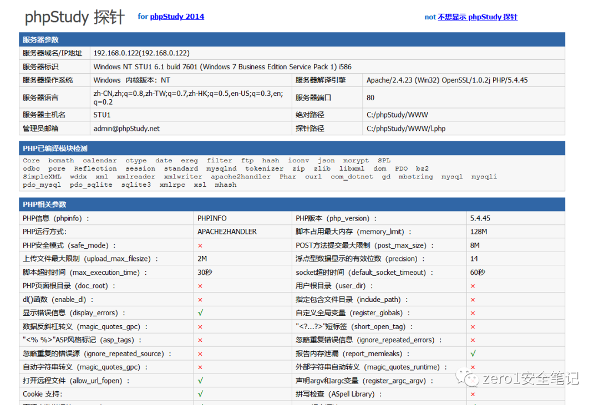The width and height of the screenshot is (599, 405).
Task: Click the 不想显示 phpStudy 探针 link
Action: pos(477,17)
